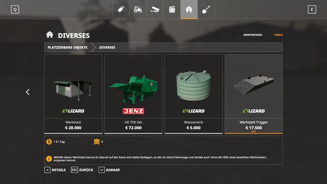This screenshot has height=184, width=327.
Task: Select the barn placeables category tab
Action: point(189,9)
